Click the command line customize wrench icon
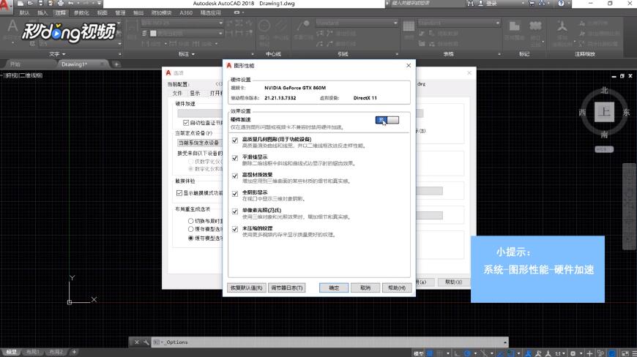The image size is (637, 357). click(x=146, y=342)
